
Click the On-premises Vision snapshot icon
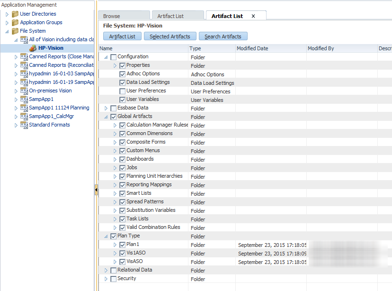[x=24, y=91]
